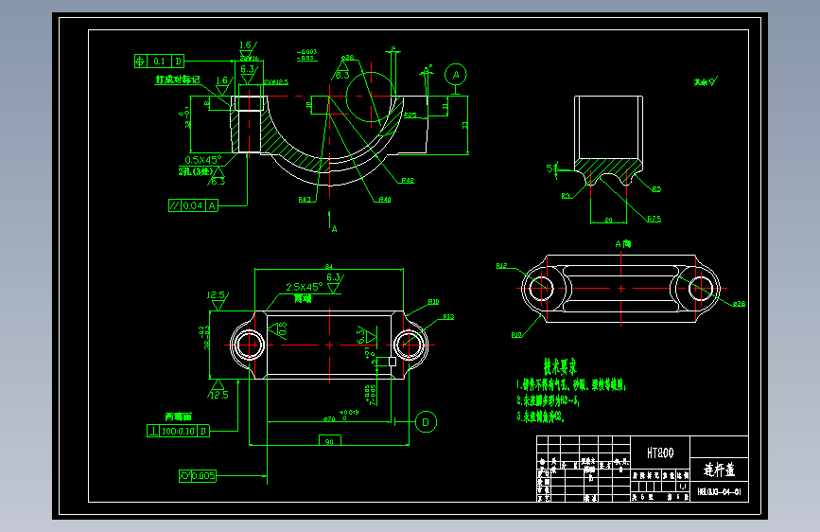Select the upper "12.5" roughness symbol
Screen dimensions: 820x532
(218, 300)
